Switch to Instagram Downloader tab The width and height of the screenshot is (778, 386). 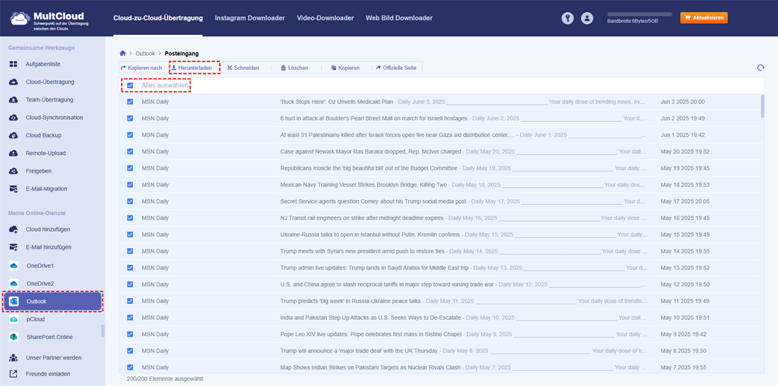pyautogui.click(x=250, y=18)
